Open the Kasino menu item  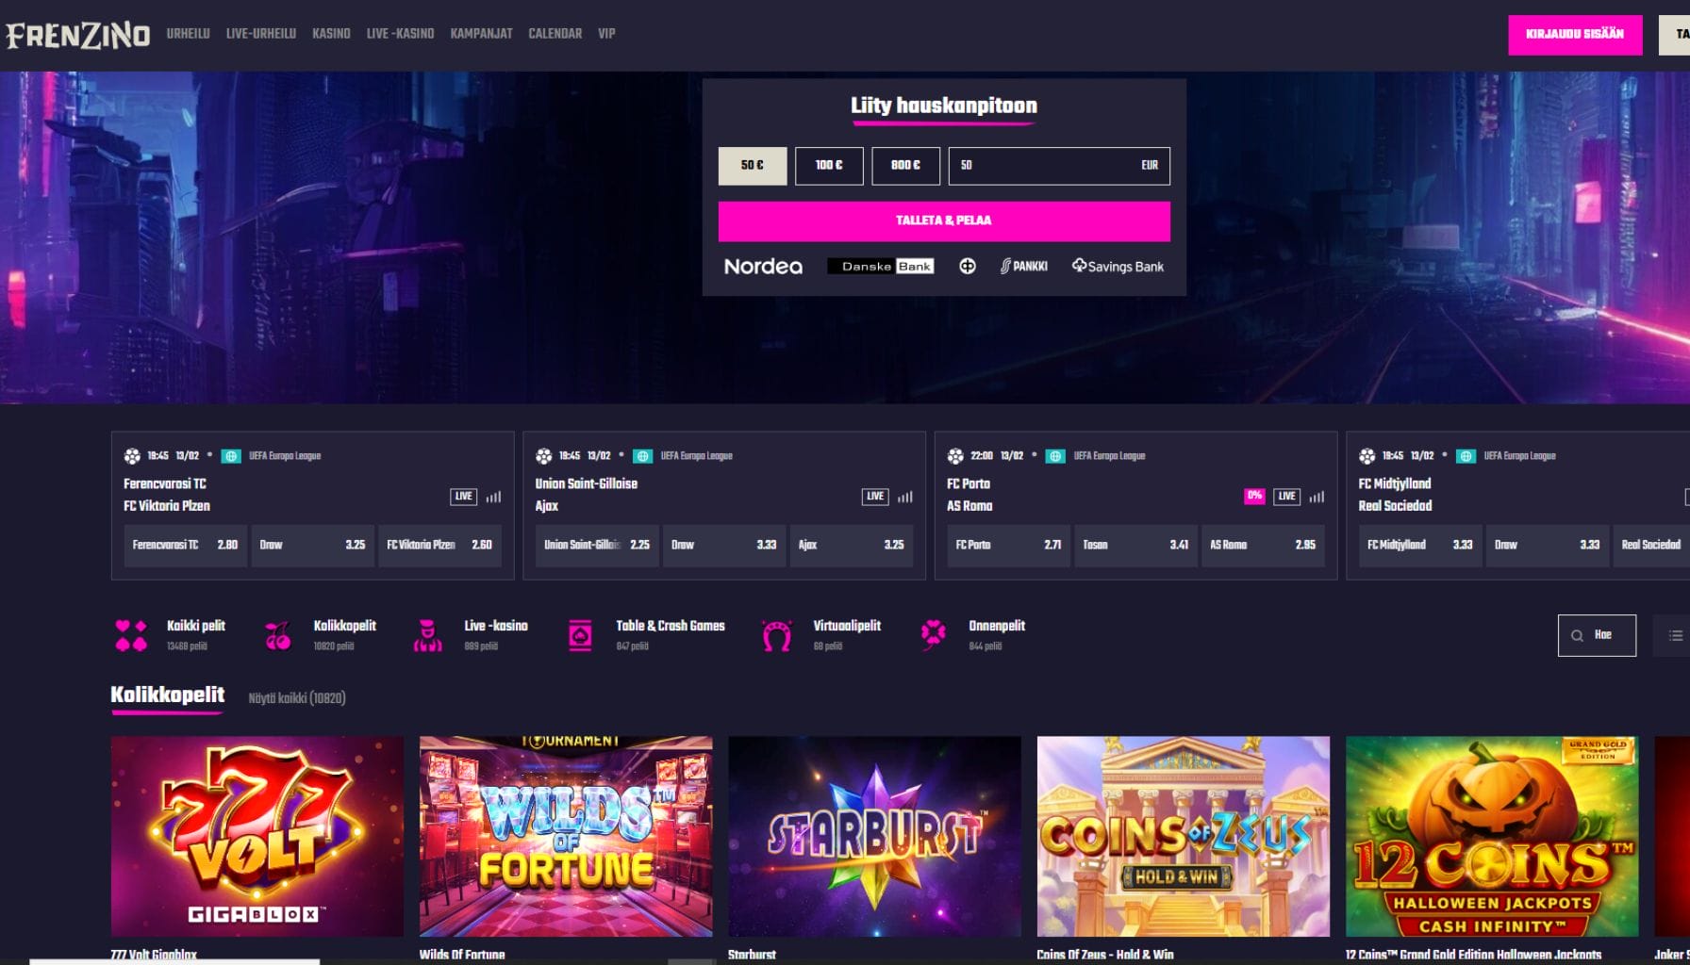tap(331, 34)
